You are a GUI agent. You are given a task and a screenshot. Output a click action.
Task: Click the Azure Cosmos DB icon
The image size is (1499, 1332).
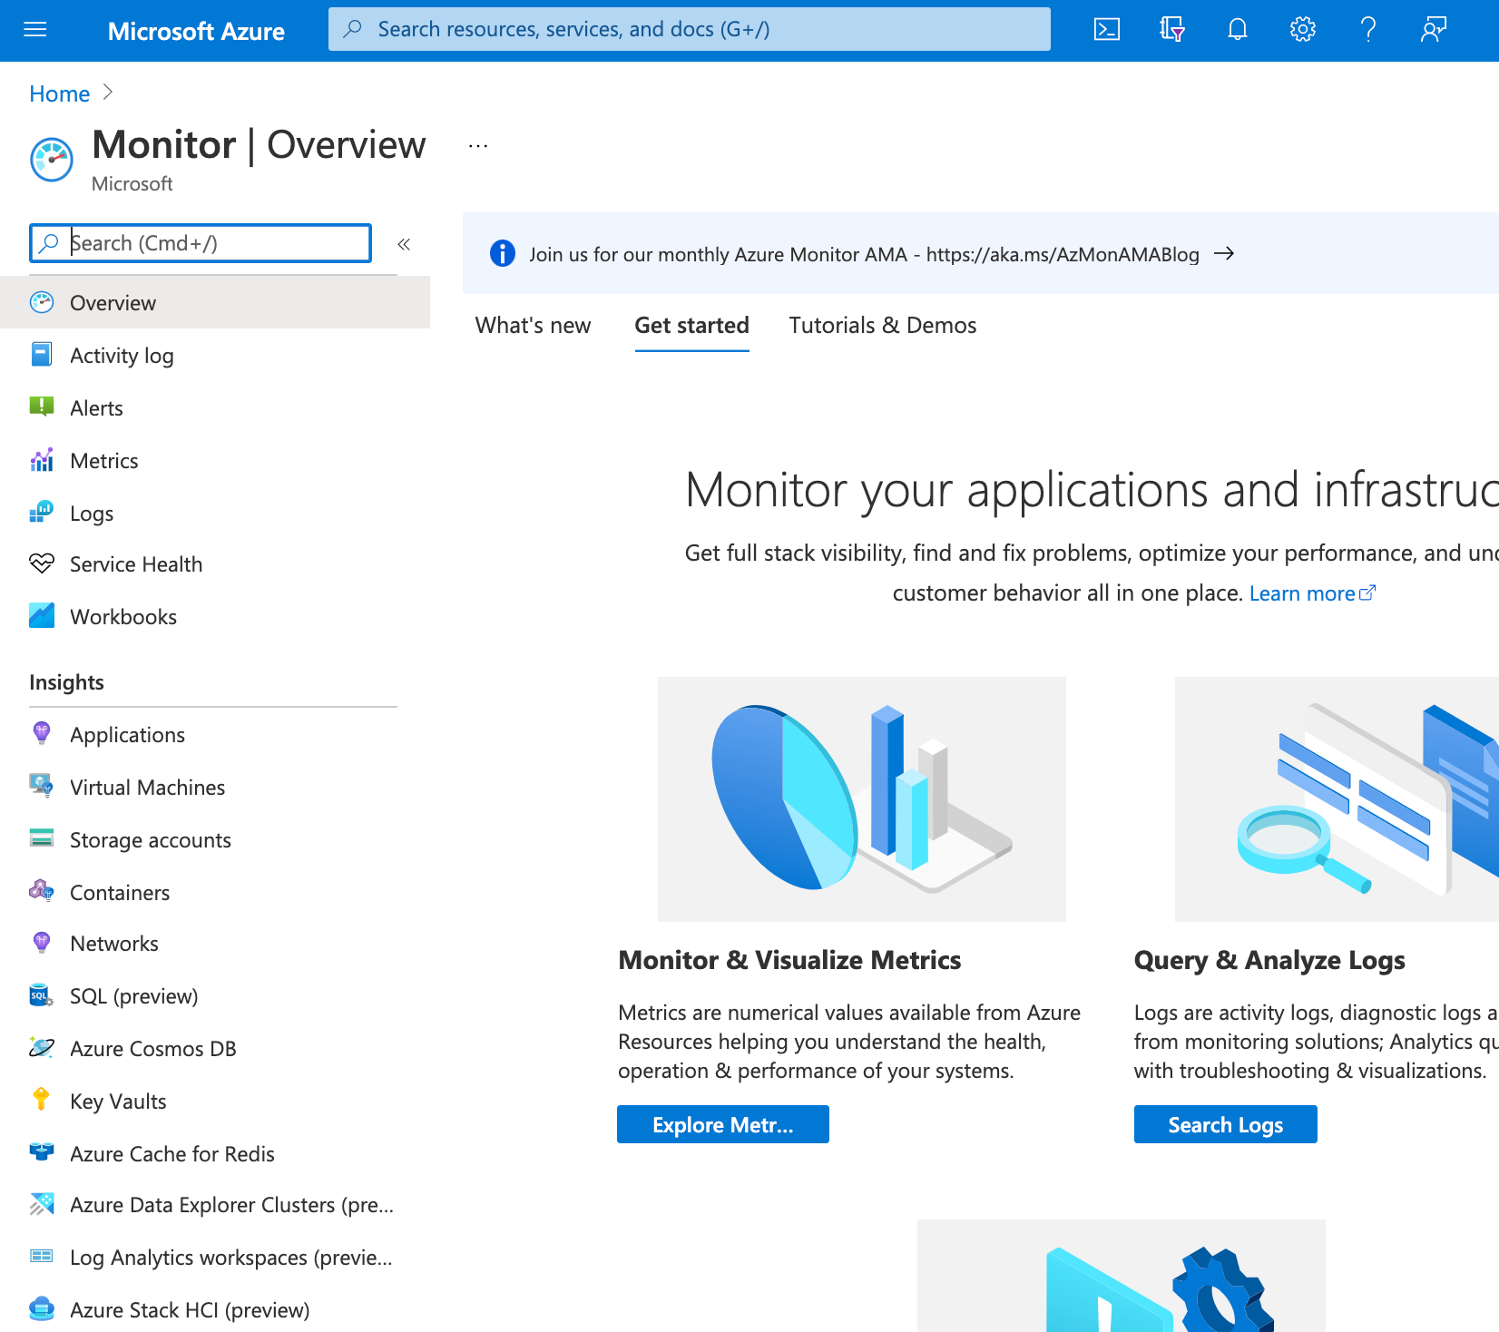(42, 1048)
